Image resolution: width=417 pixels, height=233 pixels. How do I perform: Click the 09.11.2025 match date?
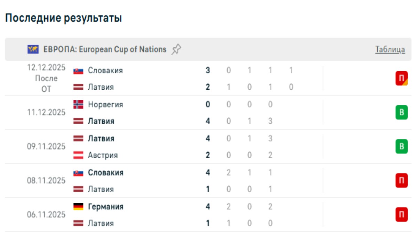click(x=46, y=147)
